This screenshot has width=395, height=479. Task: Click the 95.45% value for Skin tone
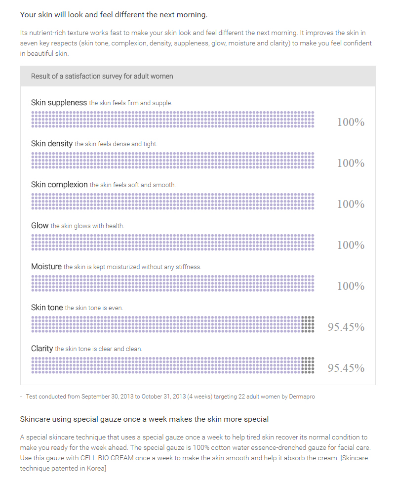pyautogui.click(x=346, y=327)
